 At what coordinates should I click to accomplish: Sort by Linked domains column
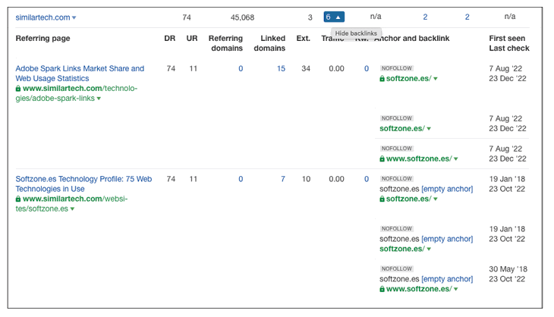272,43
